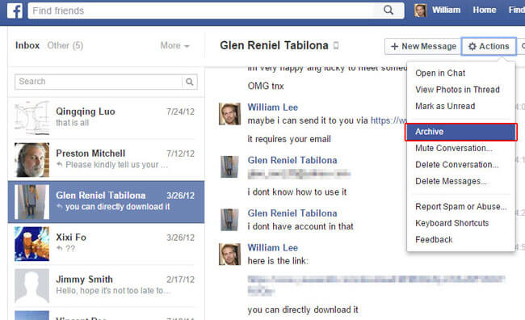
Task: Click the inbox Search magnifier icon
Action: tap(190, 82)
